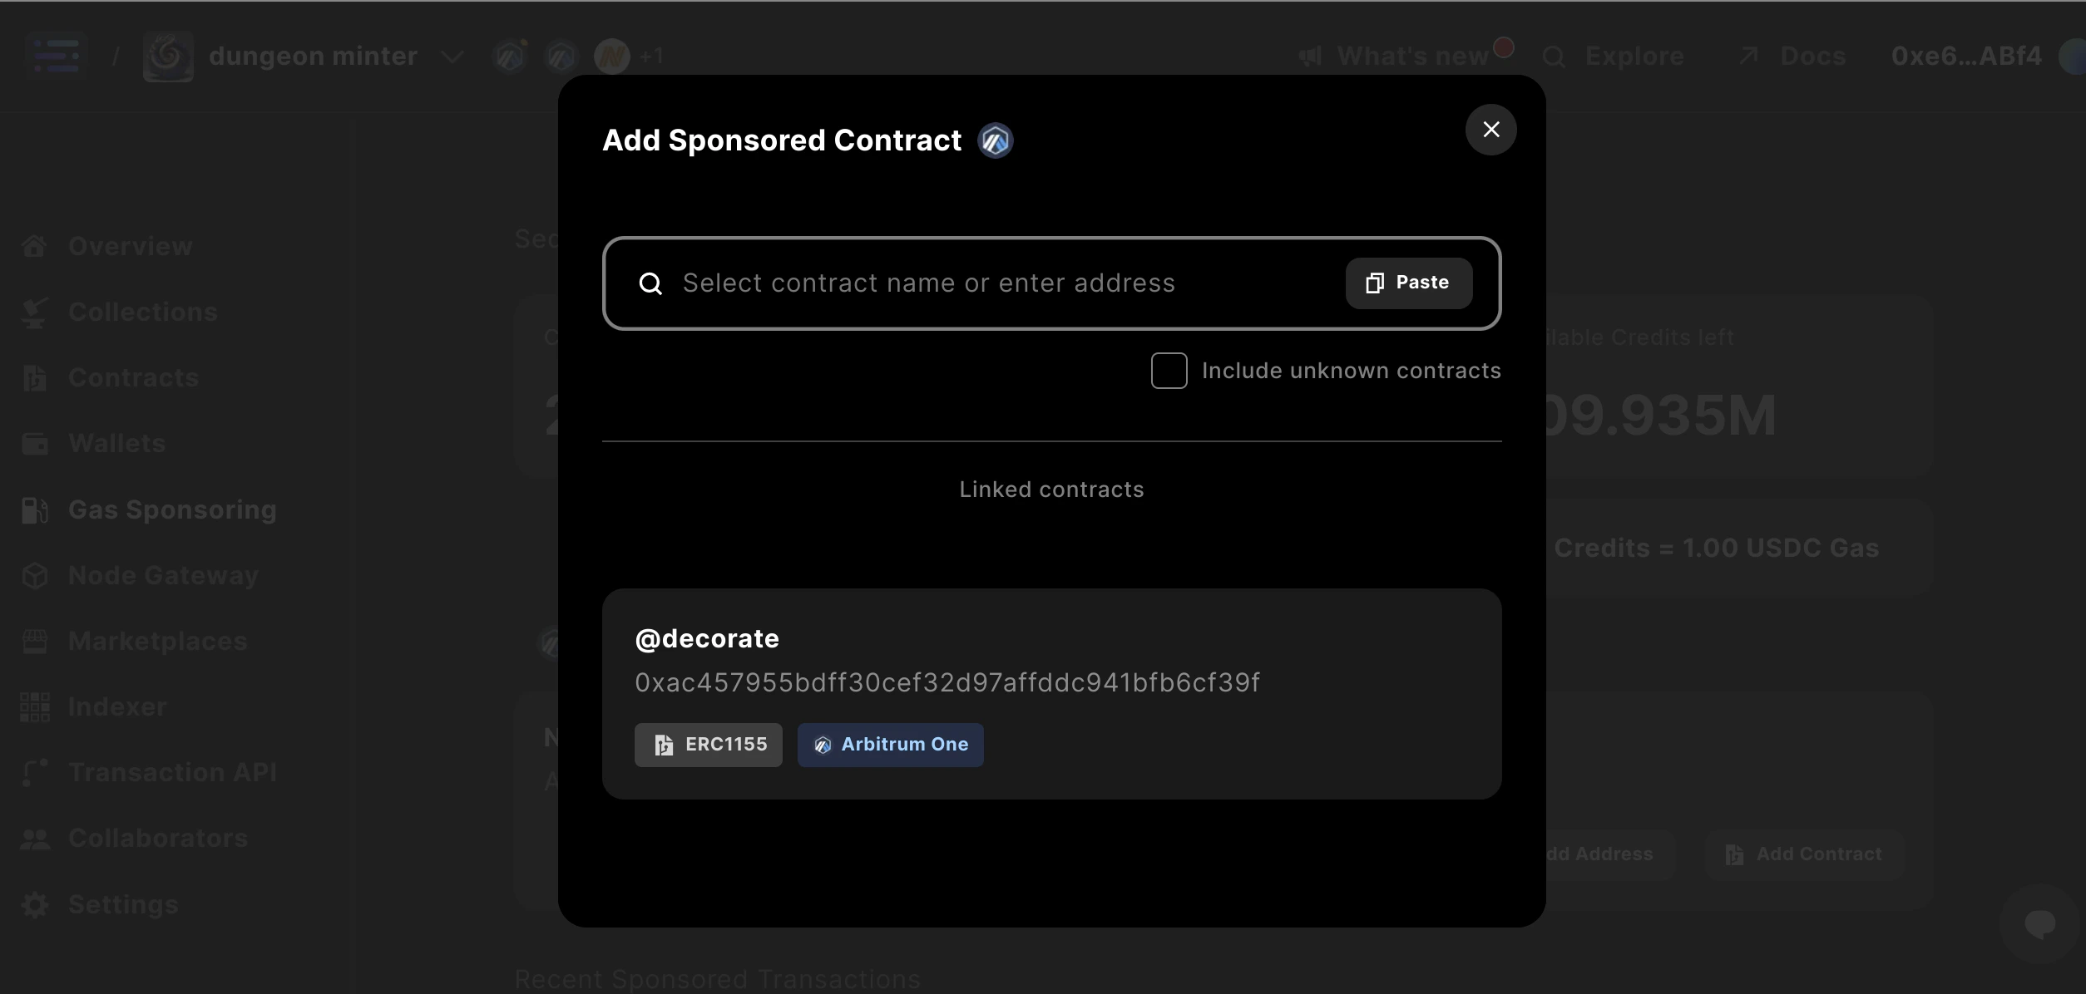
Task: Select the Arbitrum One network chip on @decorate
Action: [x=890, y=745]
